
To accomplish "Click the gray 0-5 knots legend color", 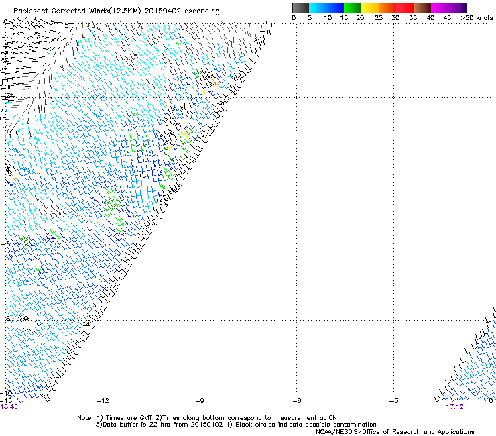I will (300, 8).
